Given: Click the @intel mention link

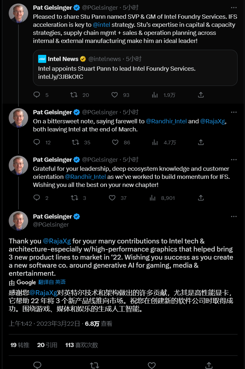Looking at the screenshot, I should [101, 25].
